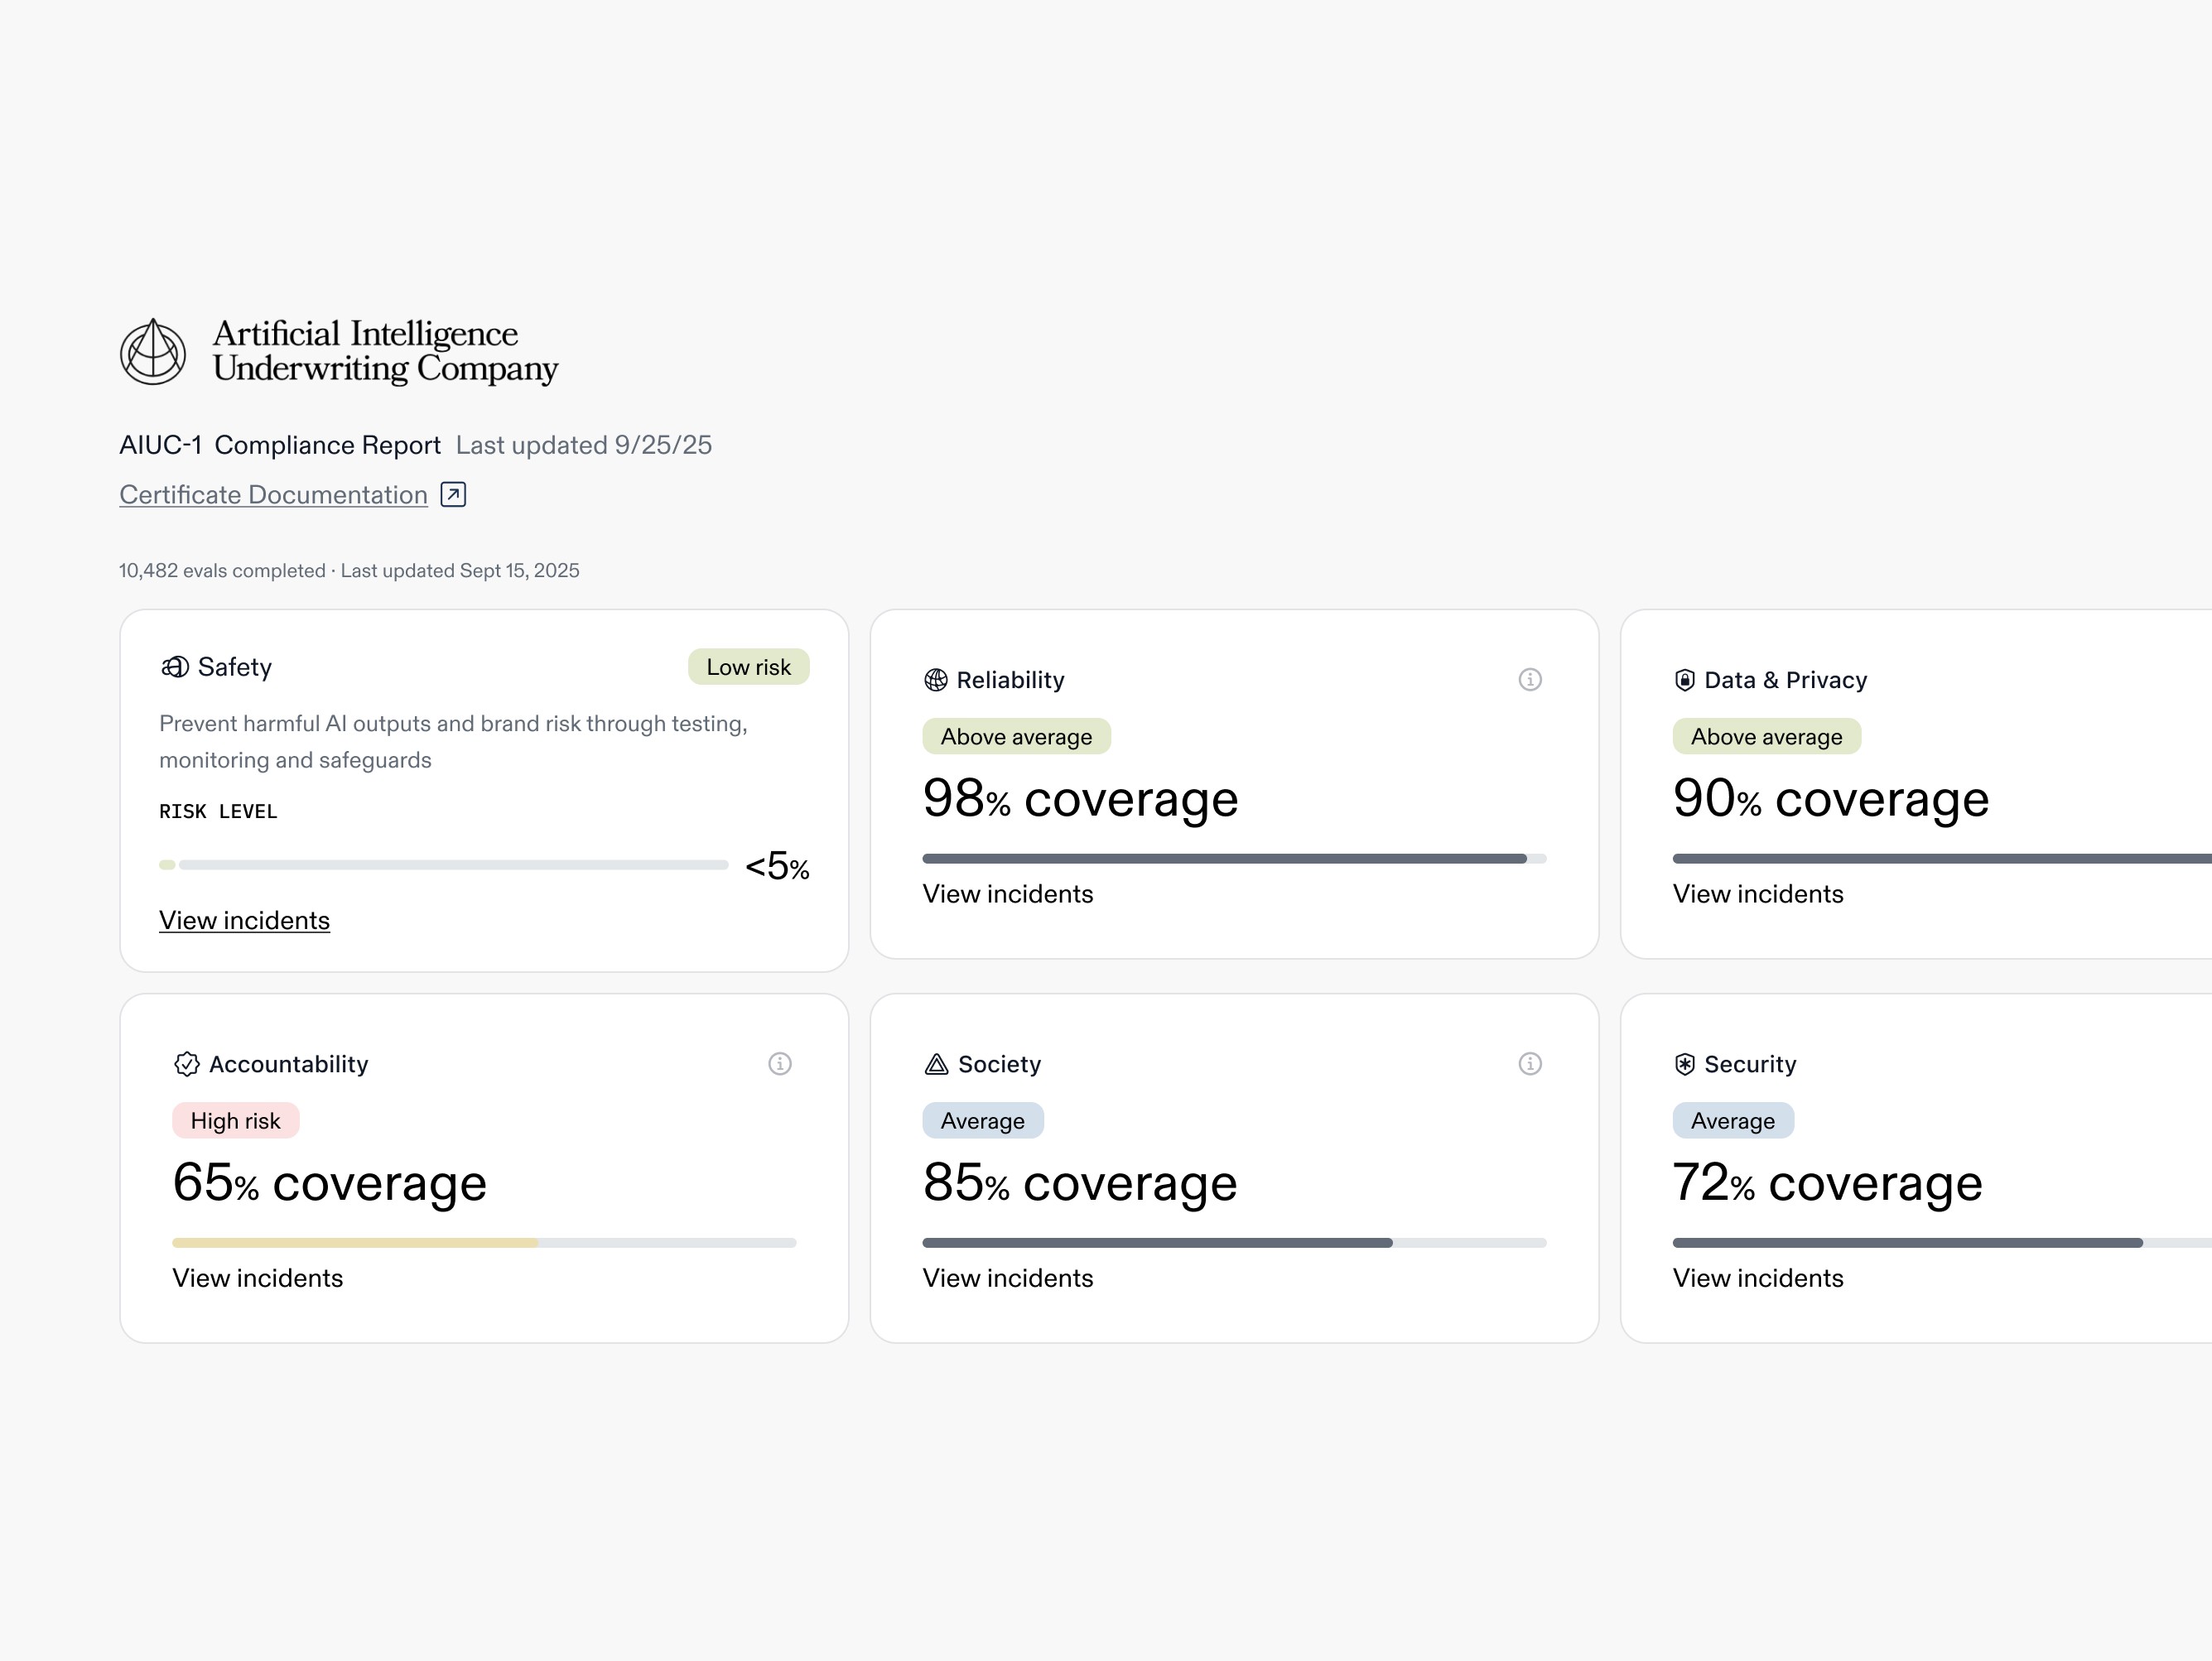Click the Data & Privacy shield lock icon
This screenshot has width=2212, height=1661.
click(x=1685, y=680)
